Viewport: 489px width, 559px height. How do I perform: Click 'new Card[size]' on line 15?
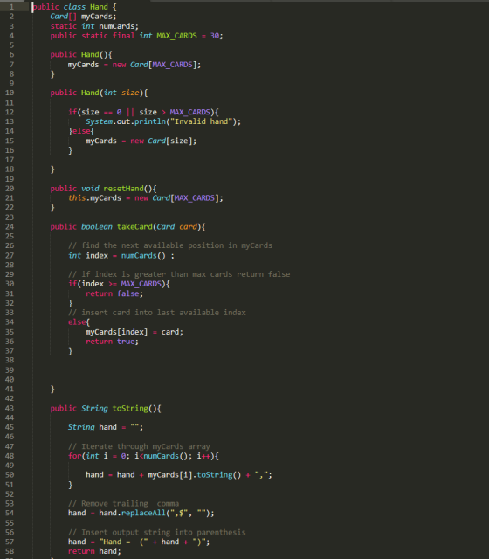pos(162,141)
